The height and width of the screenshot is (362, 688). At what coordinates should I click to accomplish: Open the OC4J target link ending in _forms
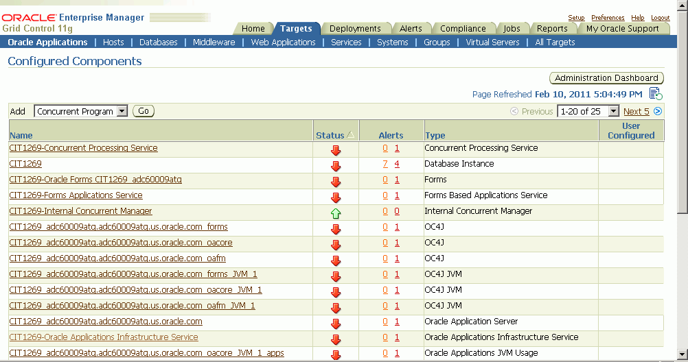click(x=119, y=227)
